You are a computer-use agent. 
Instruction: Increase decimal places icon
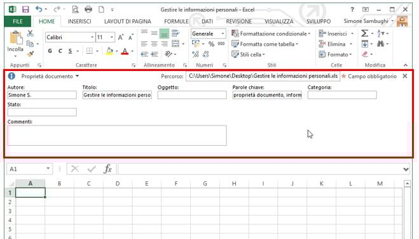point(195,55)
